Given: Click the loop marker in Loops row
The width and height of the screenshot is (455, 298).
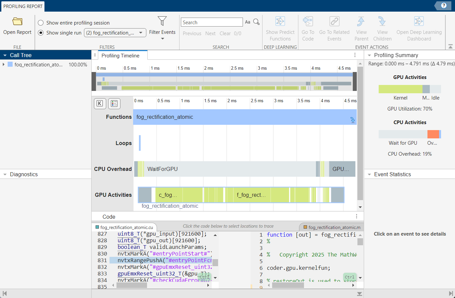Looking at the screenshot, I should point(140,143).
